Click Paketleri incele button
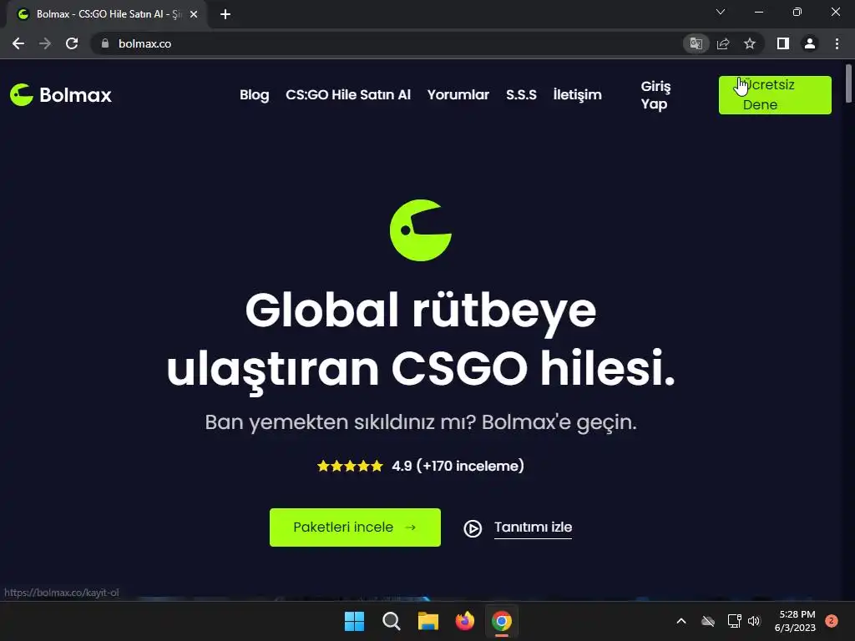855x641 pixels. pos(355,527)
